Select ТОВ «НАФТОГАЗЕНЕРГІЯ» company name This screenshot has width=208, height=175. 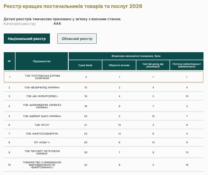tap(42, 134)
